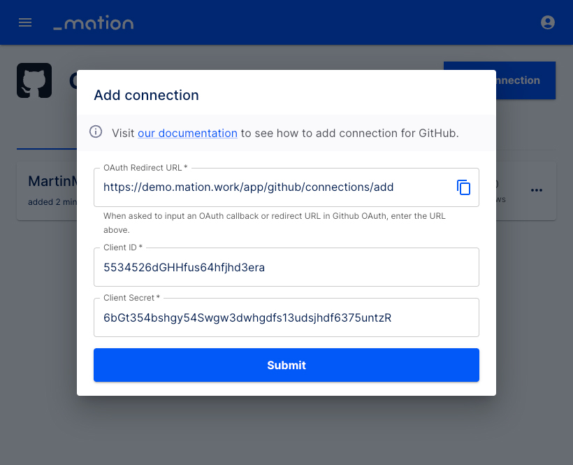Click the OAuth callback helper text

coord(274,222)
